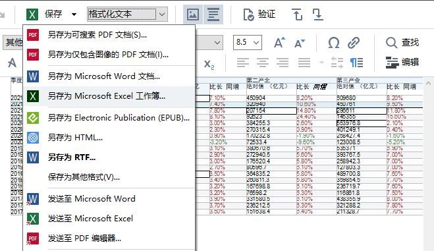Click the 保存 button label
The width and height of the screenshot is (434, 251).
pyautogui.click(x=53, y=14)
